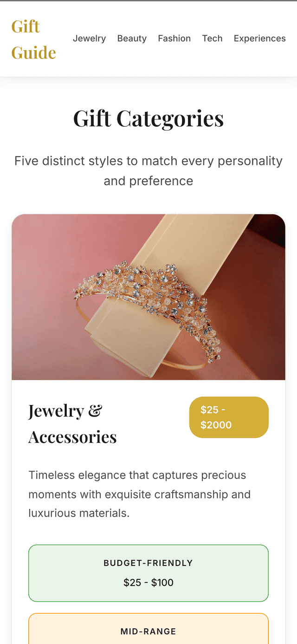The height and width of the screenshot is (644, 297).
Task: Open the Gift Guide logo link
Action: click(x=33, y=39)
